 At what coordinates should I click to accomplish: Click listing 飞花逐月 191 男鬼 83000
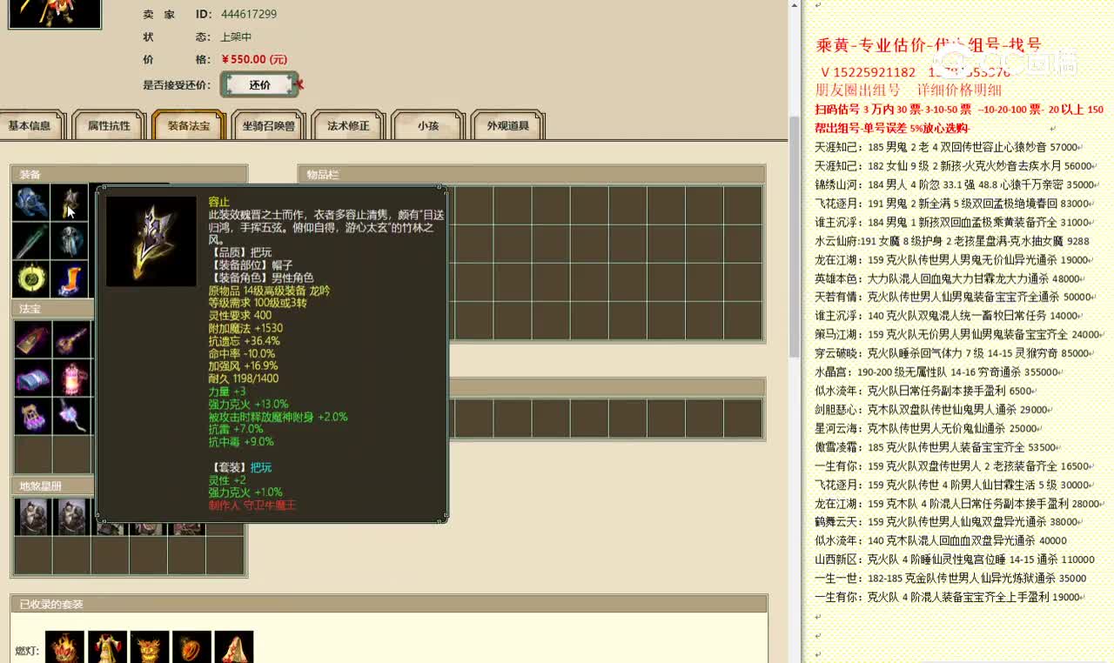pos(955,204)
